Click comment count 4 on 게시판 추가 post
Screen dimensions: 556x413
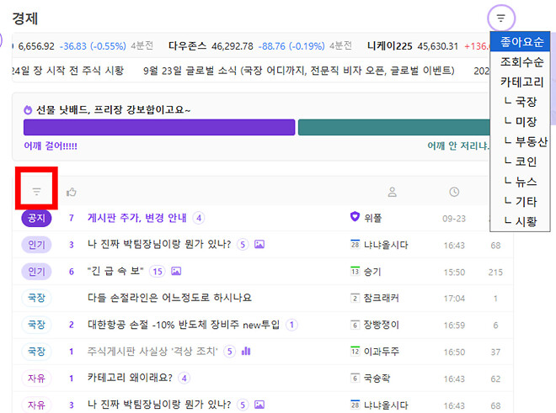tap(199, 218)
